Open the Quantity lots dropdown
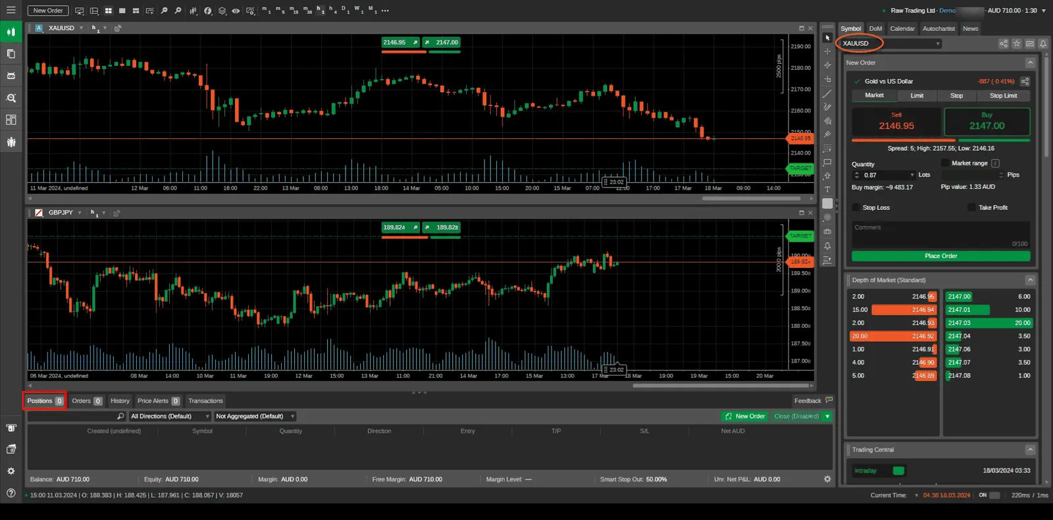The width and height of the screenshot is (1053, 520). (x=912, y=175)
